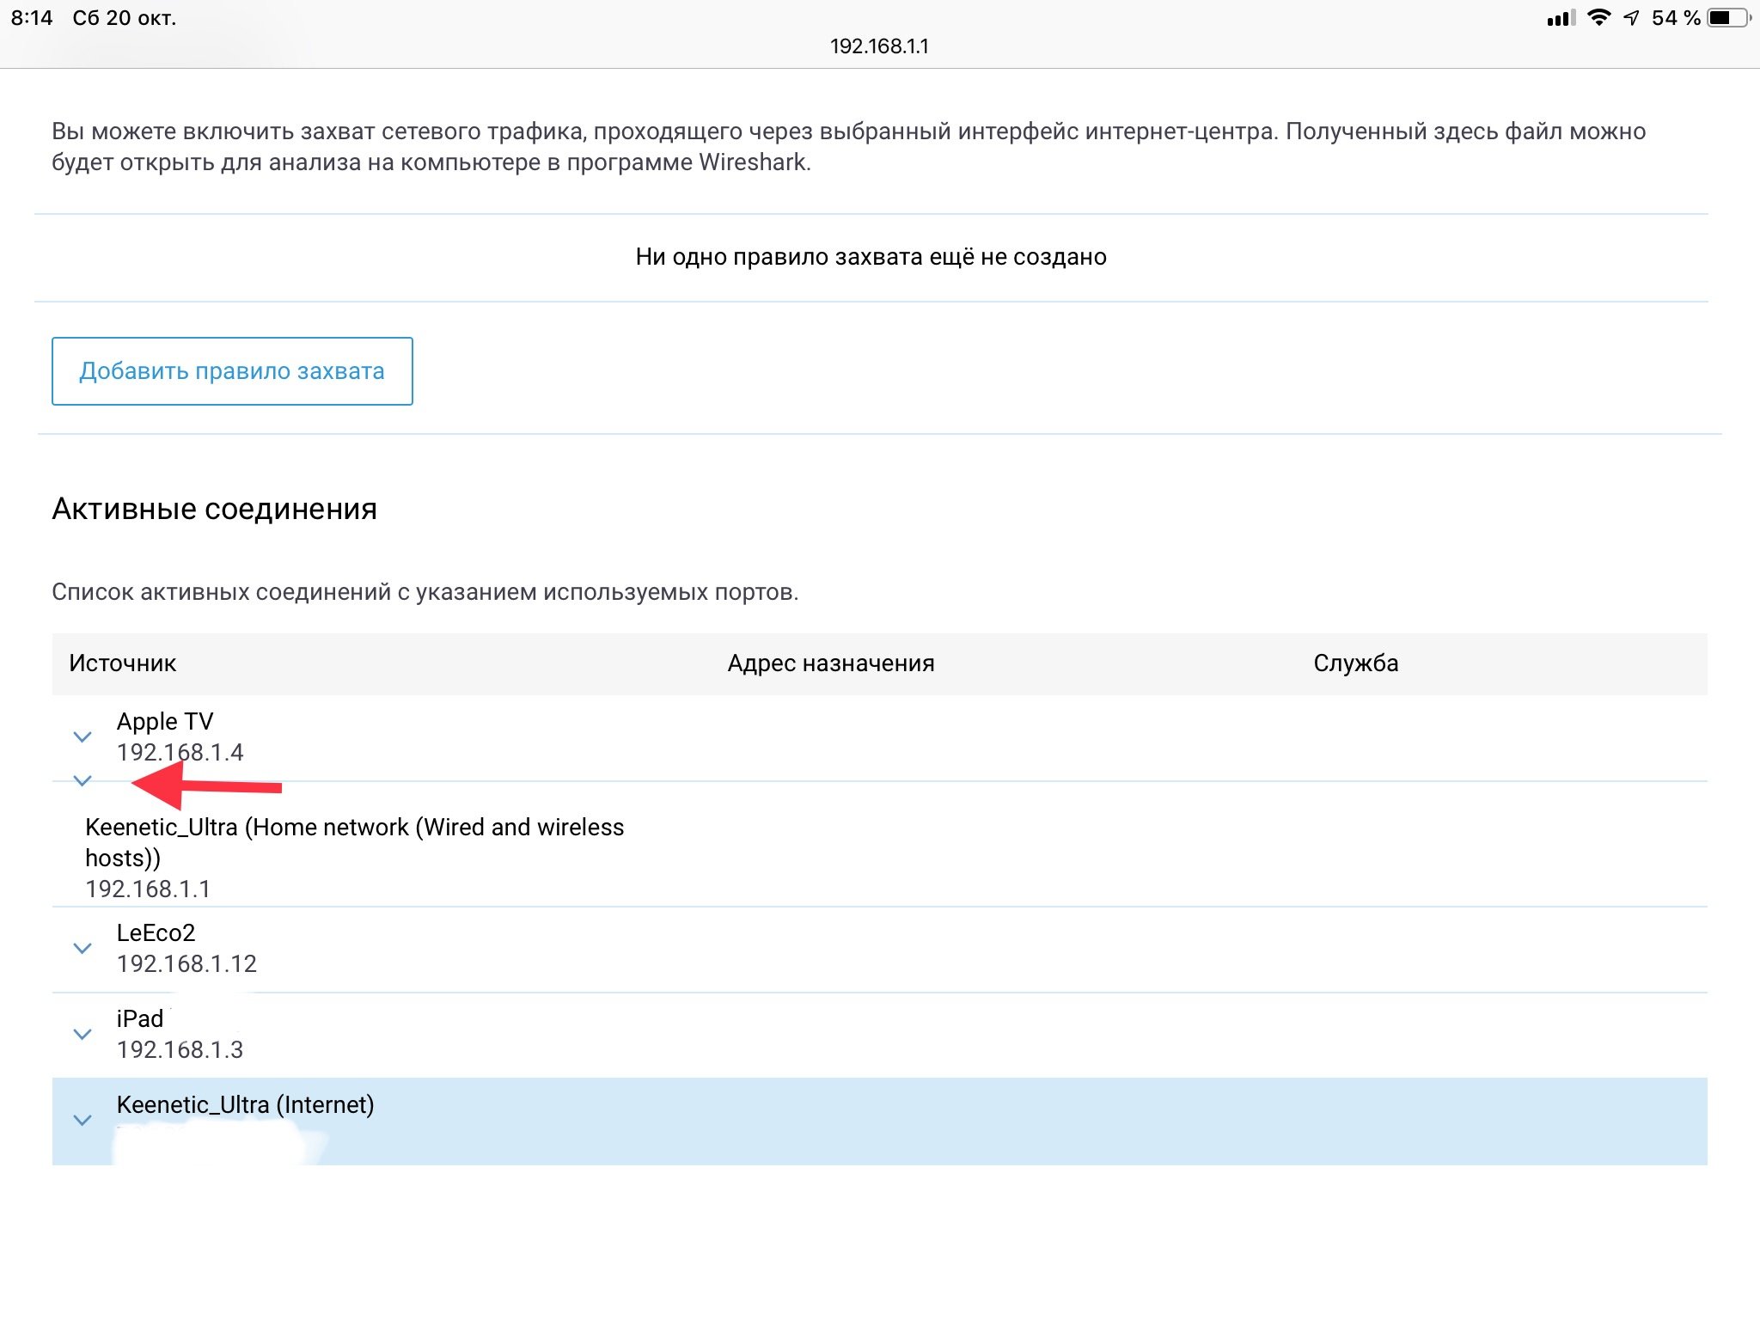Tap the Wi-Fi status icon
The height and width of the screenshot is (1320, 1760).
[1598, 17]
